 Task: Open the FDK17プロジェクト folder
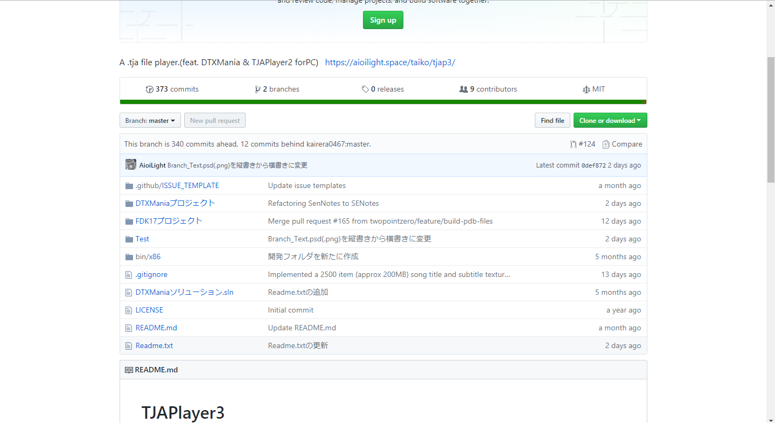(x=169, y=221)
